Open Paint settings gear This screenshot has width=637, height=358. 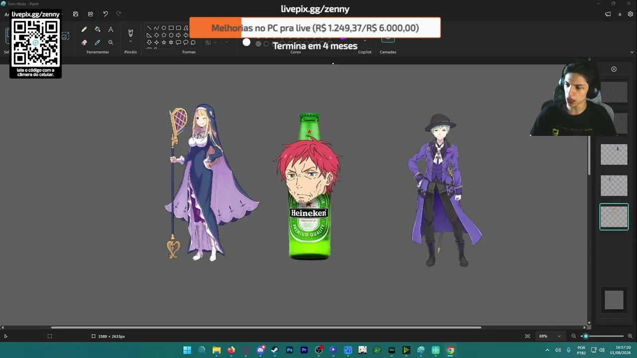630,14
